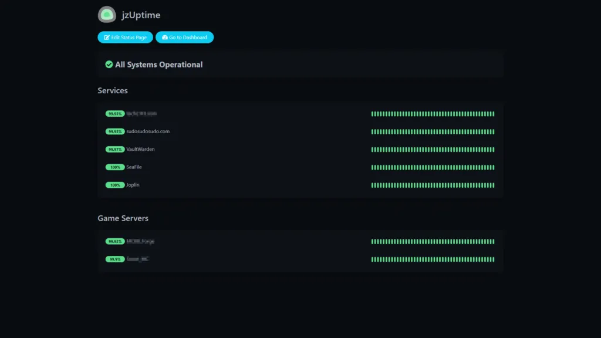The width and height of the screenshot is (601, 338).
Task: Click the 99.9% uptime badge in Game Servers
Action: [x=114, y=259]
